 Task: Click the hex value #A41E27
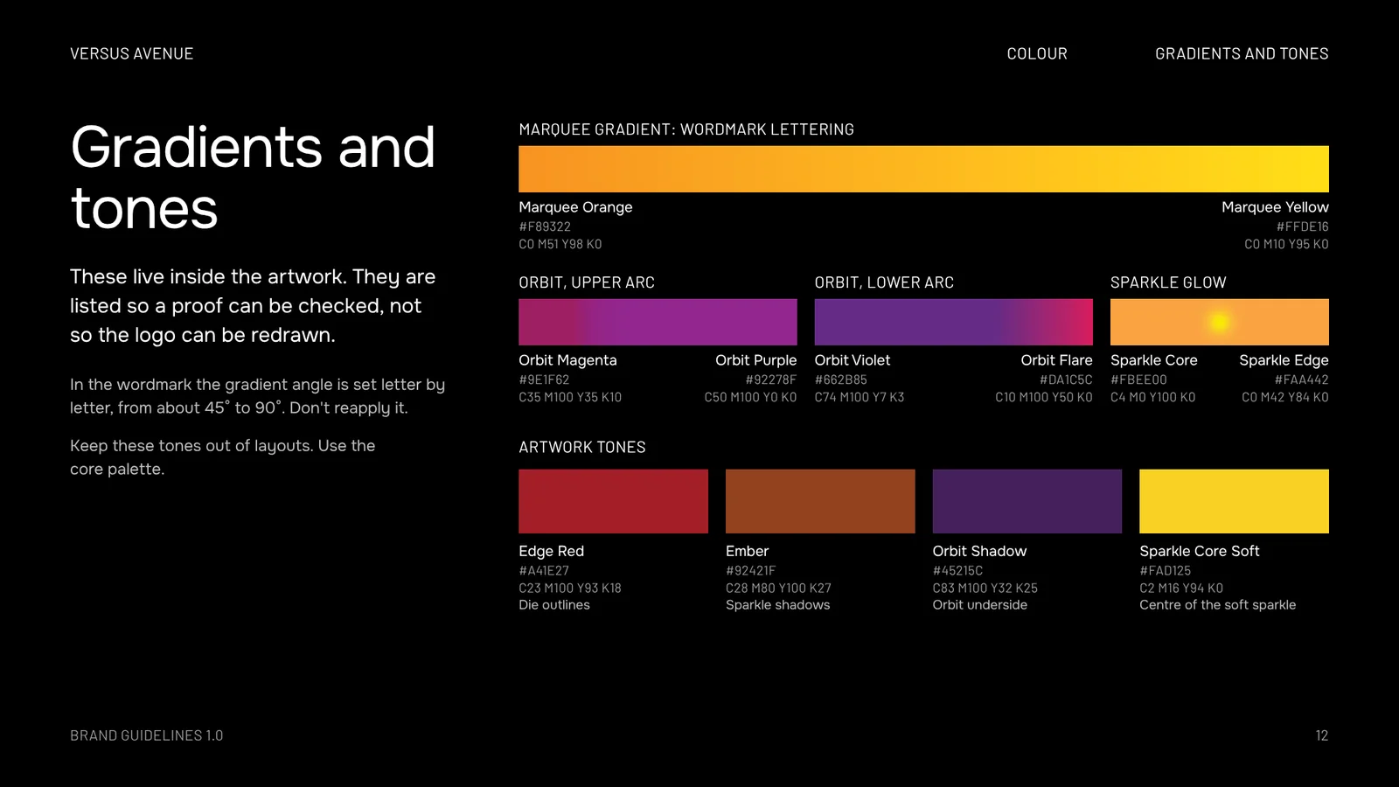(544, 570)
